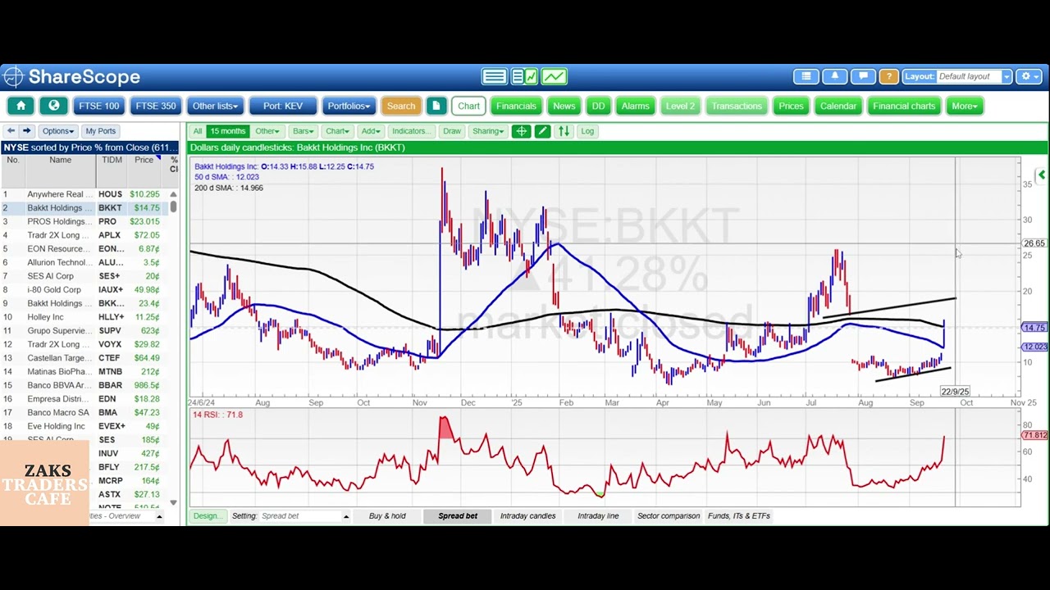This screenshot has width=1050, height=590.
Task: Select the Sector comparison setting
Action: click(669, 516)
